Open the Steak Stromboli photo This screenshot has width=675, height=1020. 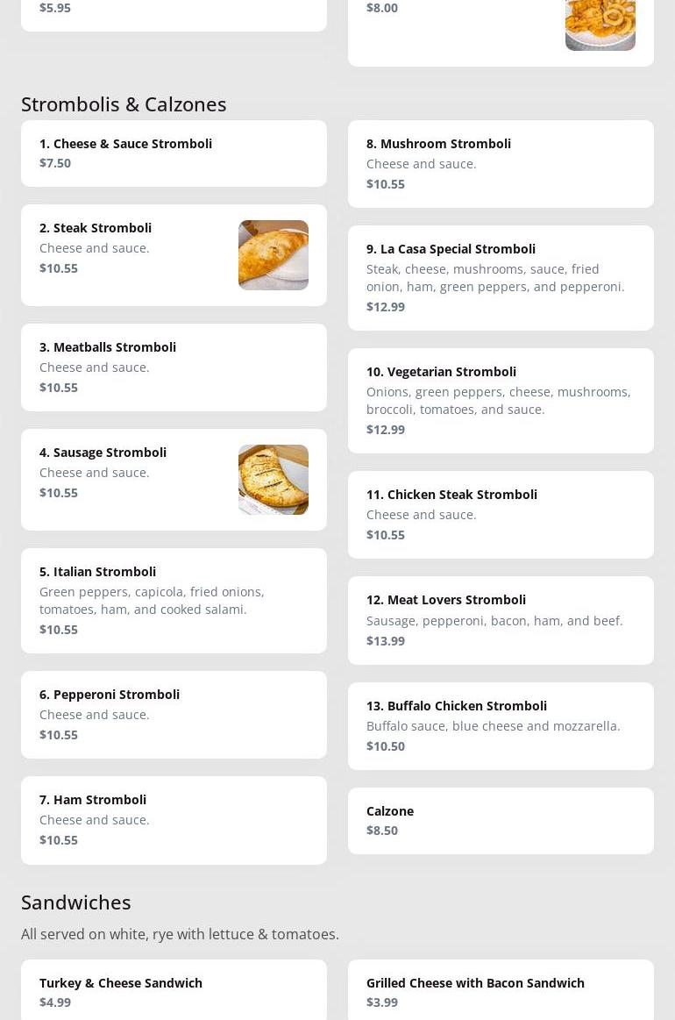coord(273,255)
